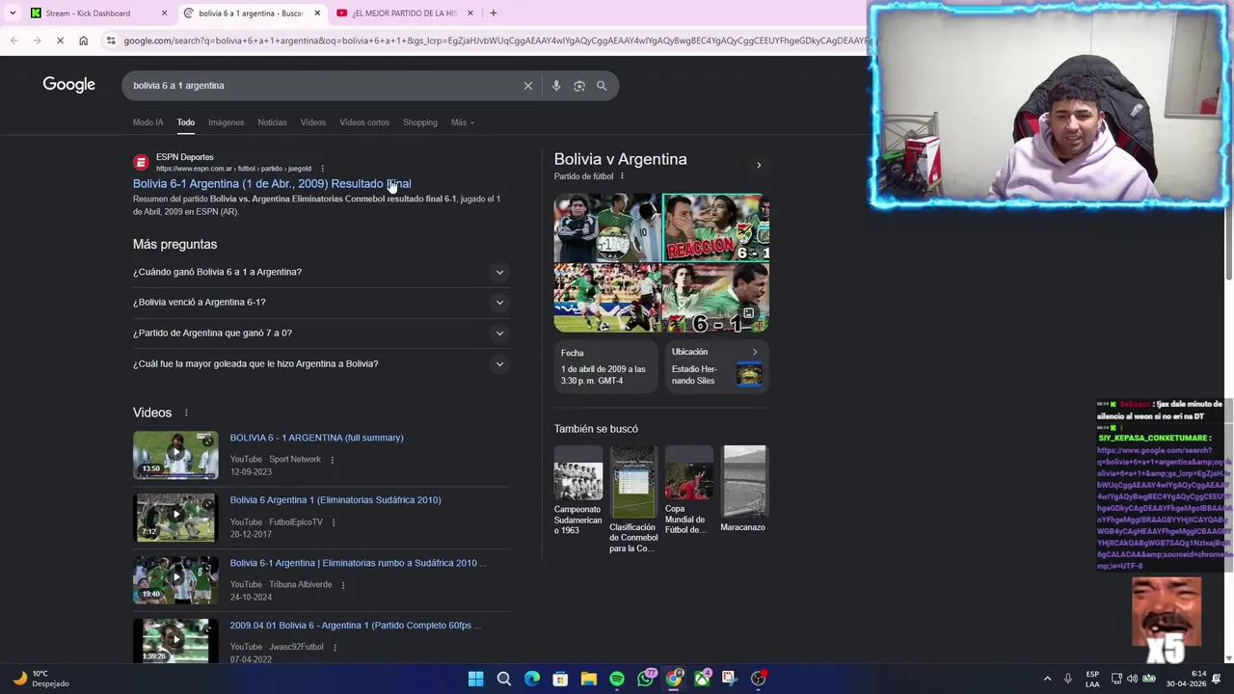Screen dimensions: 1234x694
Task: Open the Más search filters dropdown
Action: (x=463, y=122)
